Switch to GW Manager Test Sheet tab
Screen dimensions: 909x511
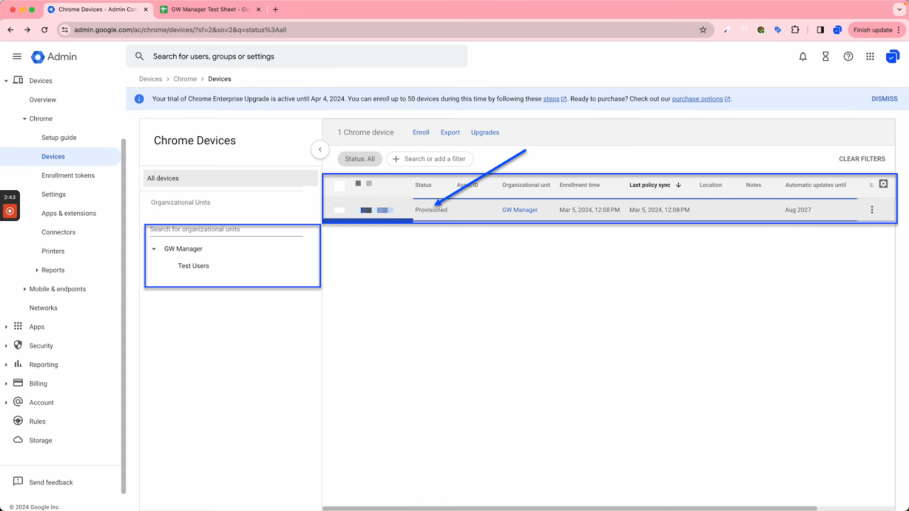click(210, 9)
